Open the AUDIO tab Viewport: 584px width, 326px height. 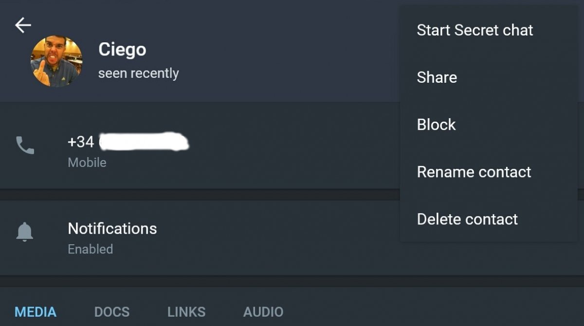pos(263,312)
